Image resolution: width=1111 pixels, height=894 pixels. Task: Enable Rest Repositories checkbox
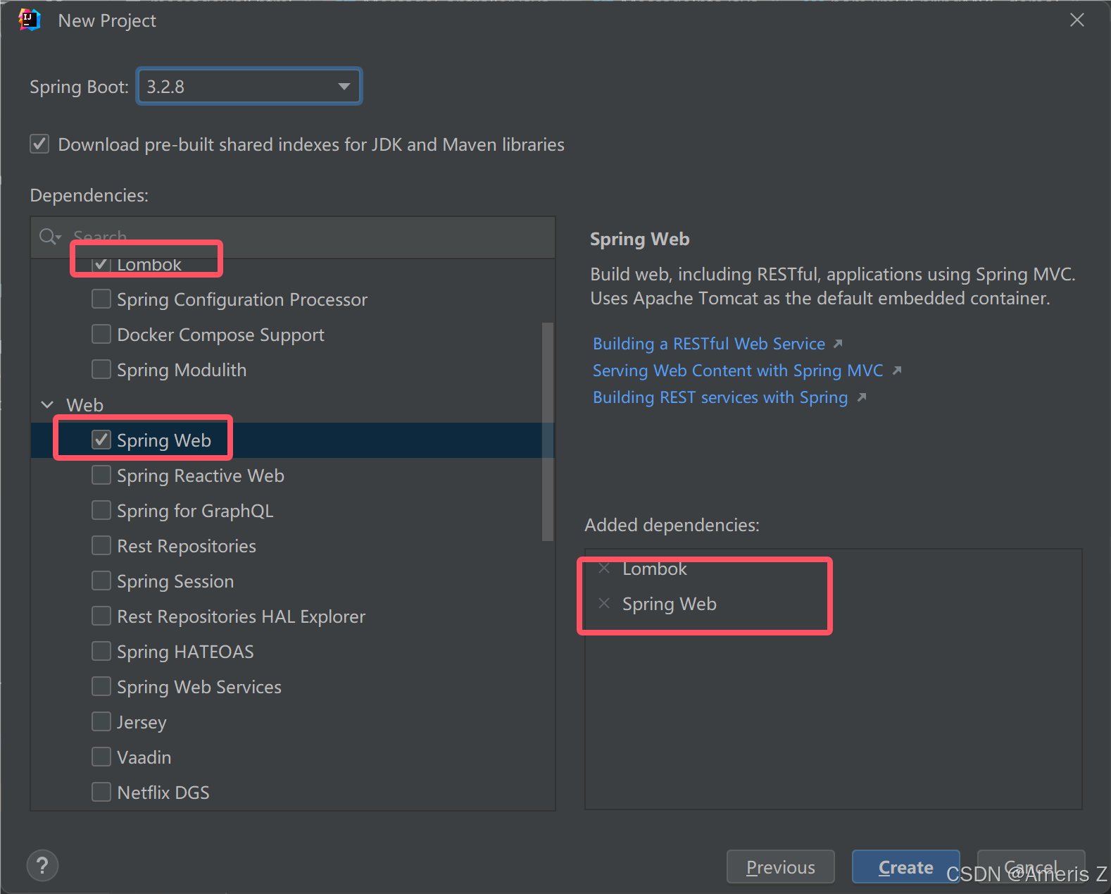101,545
